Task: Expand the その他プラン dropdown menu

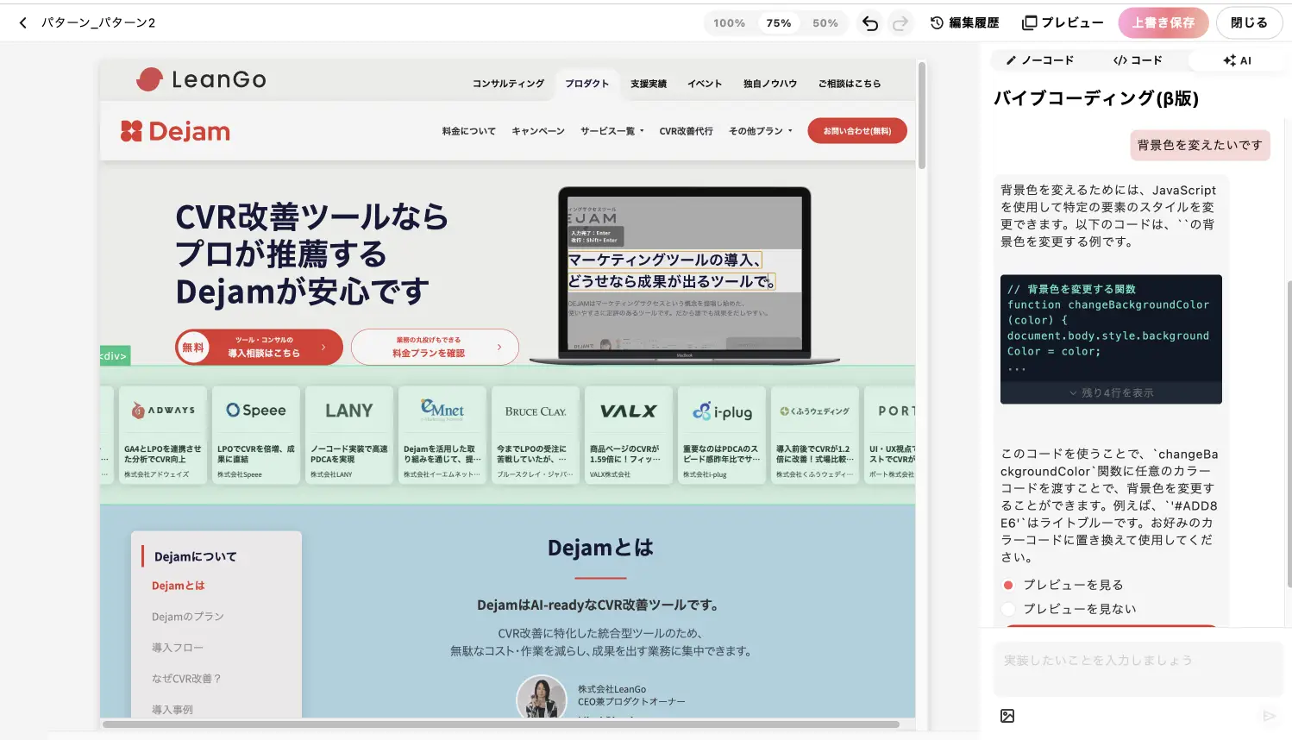Action: click(x=761, y=131)
